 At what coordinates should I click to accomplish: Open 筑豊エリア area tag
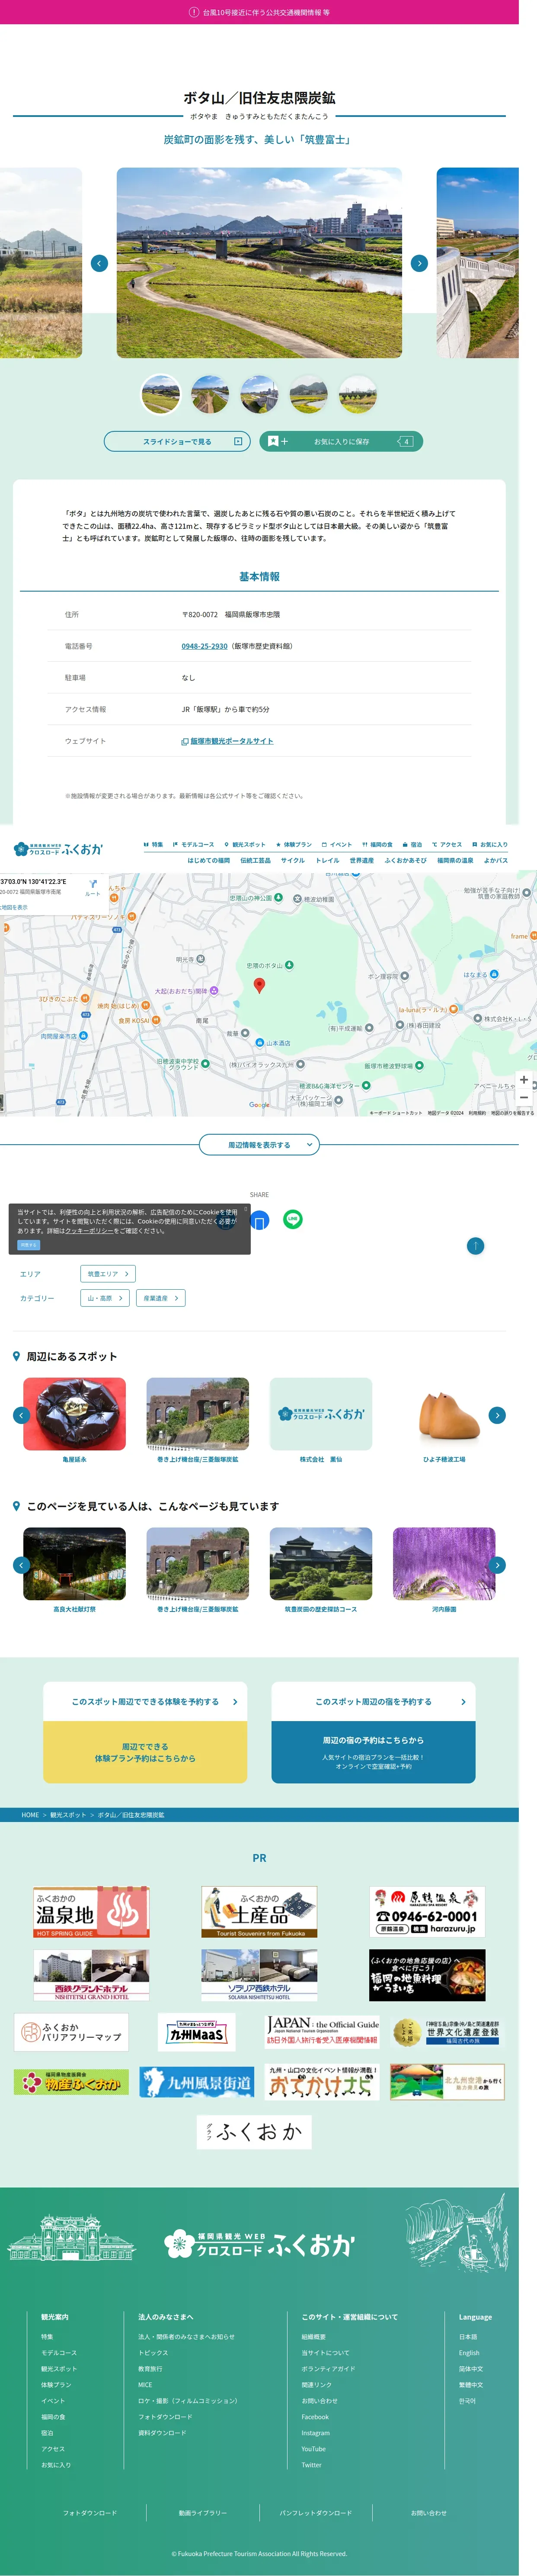pyautogui.click(x=108, y=1274)
